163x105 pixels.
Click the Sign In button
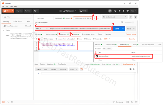[133, 11]
